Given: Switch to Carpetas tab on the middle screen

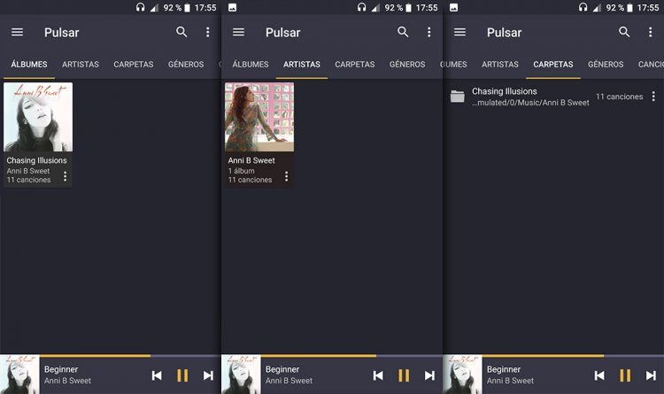Looking at the screenshot, I should (x=355, y=65).
